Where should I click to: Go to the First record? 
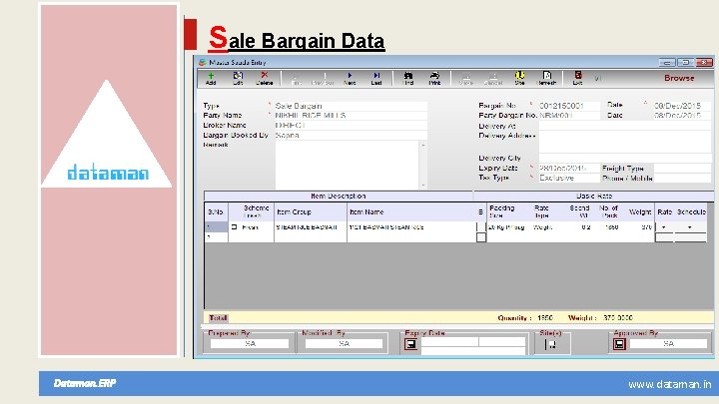297,79
